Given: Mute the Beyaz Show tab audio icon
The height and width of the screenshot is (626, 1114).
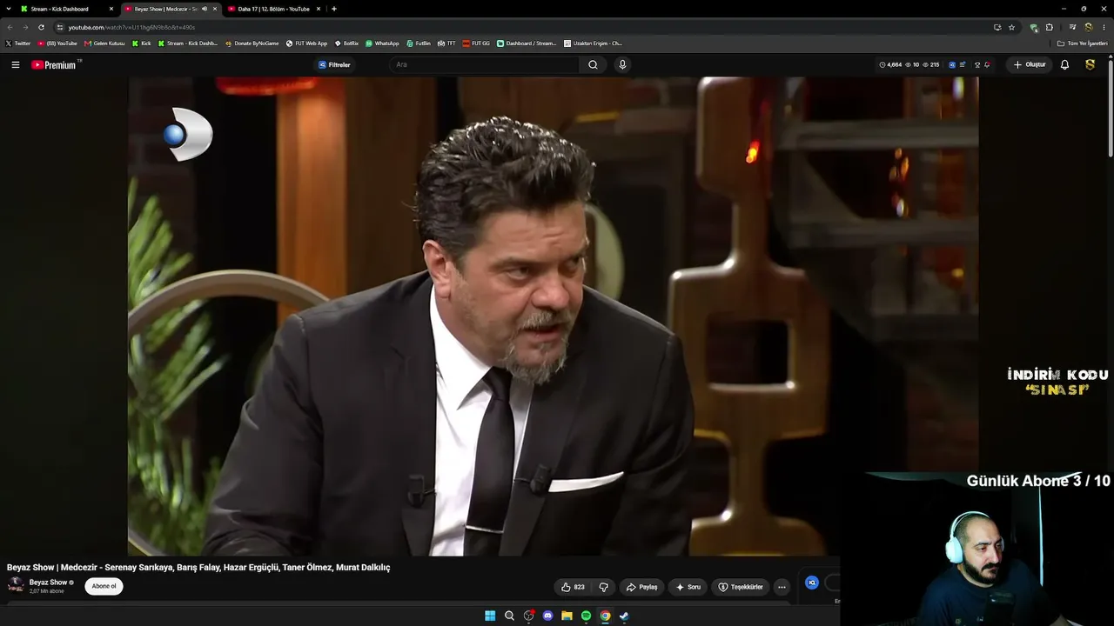Looking at the screenshot, I should (x=205, y=9).
